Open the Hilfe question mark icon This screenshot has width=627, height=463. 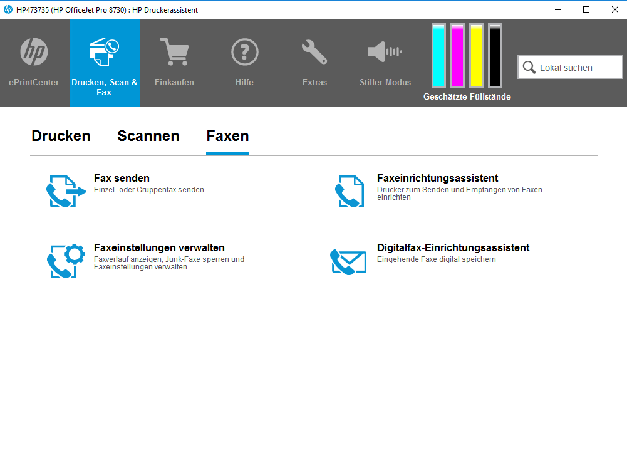pos(245,52)
